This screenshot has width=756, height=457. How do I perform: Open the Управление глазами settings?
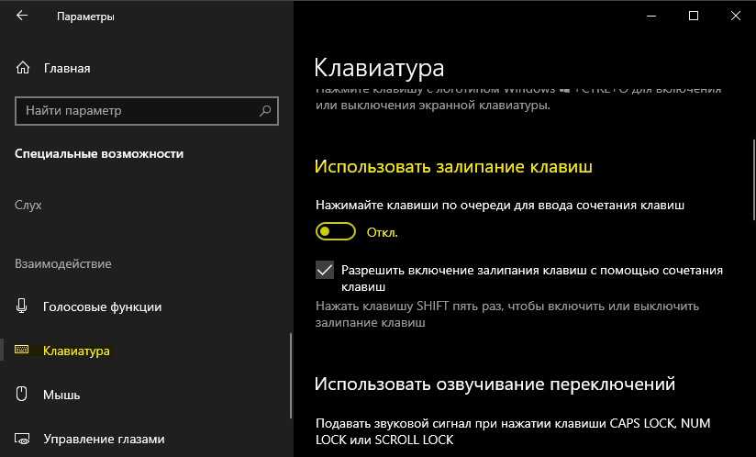point(104,439)
